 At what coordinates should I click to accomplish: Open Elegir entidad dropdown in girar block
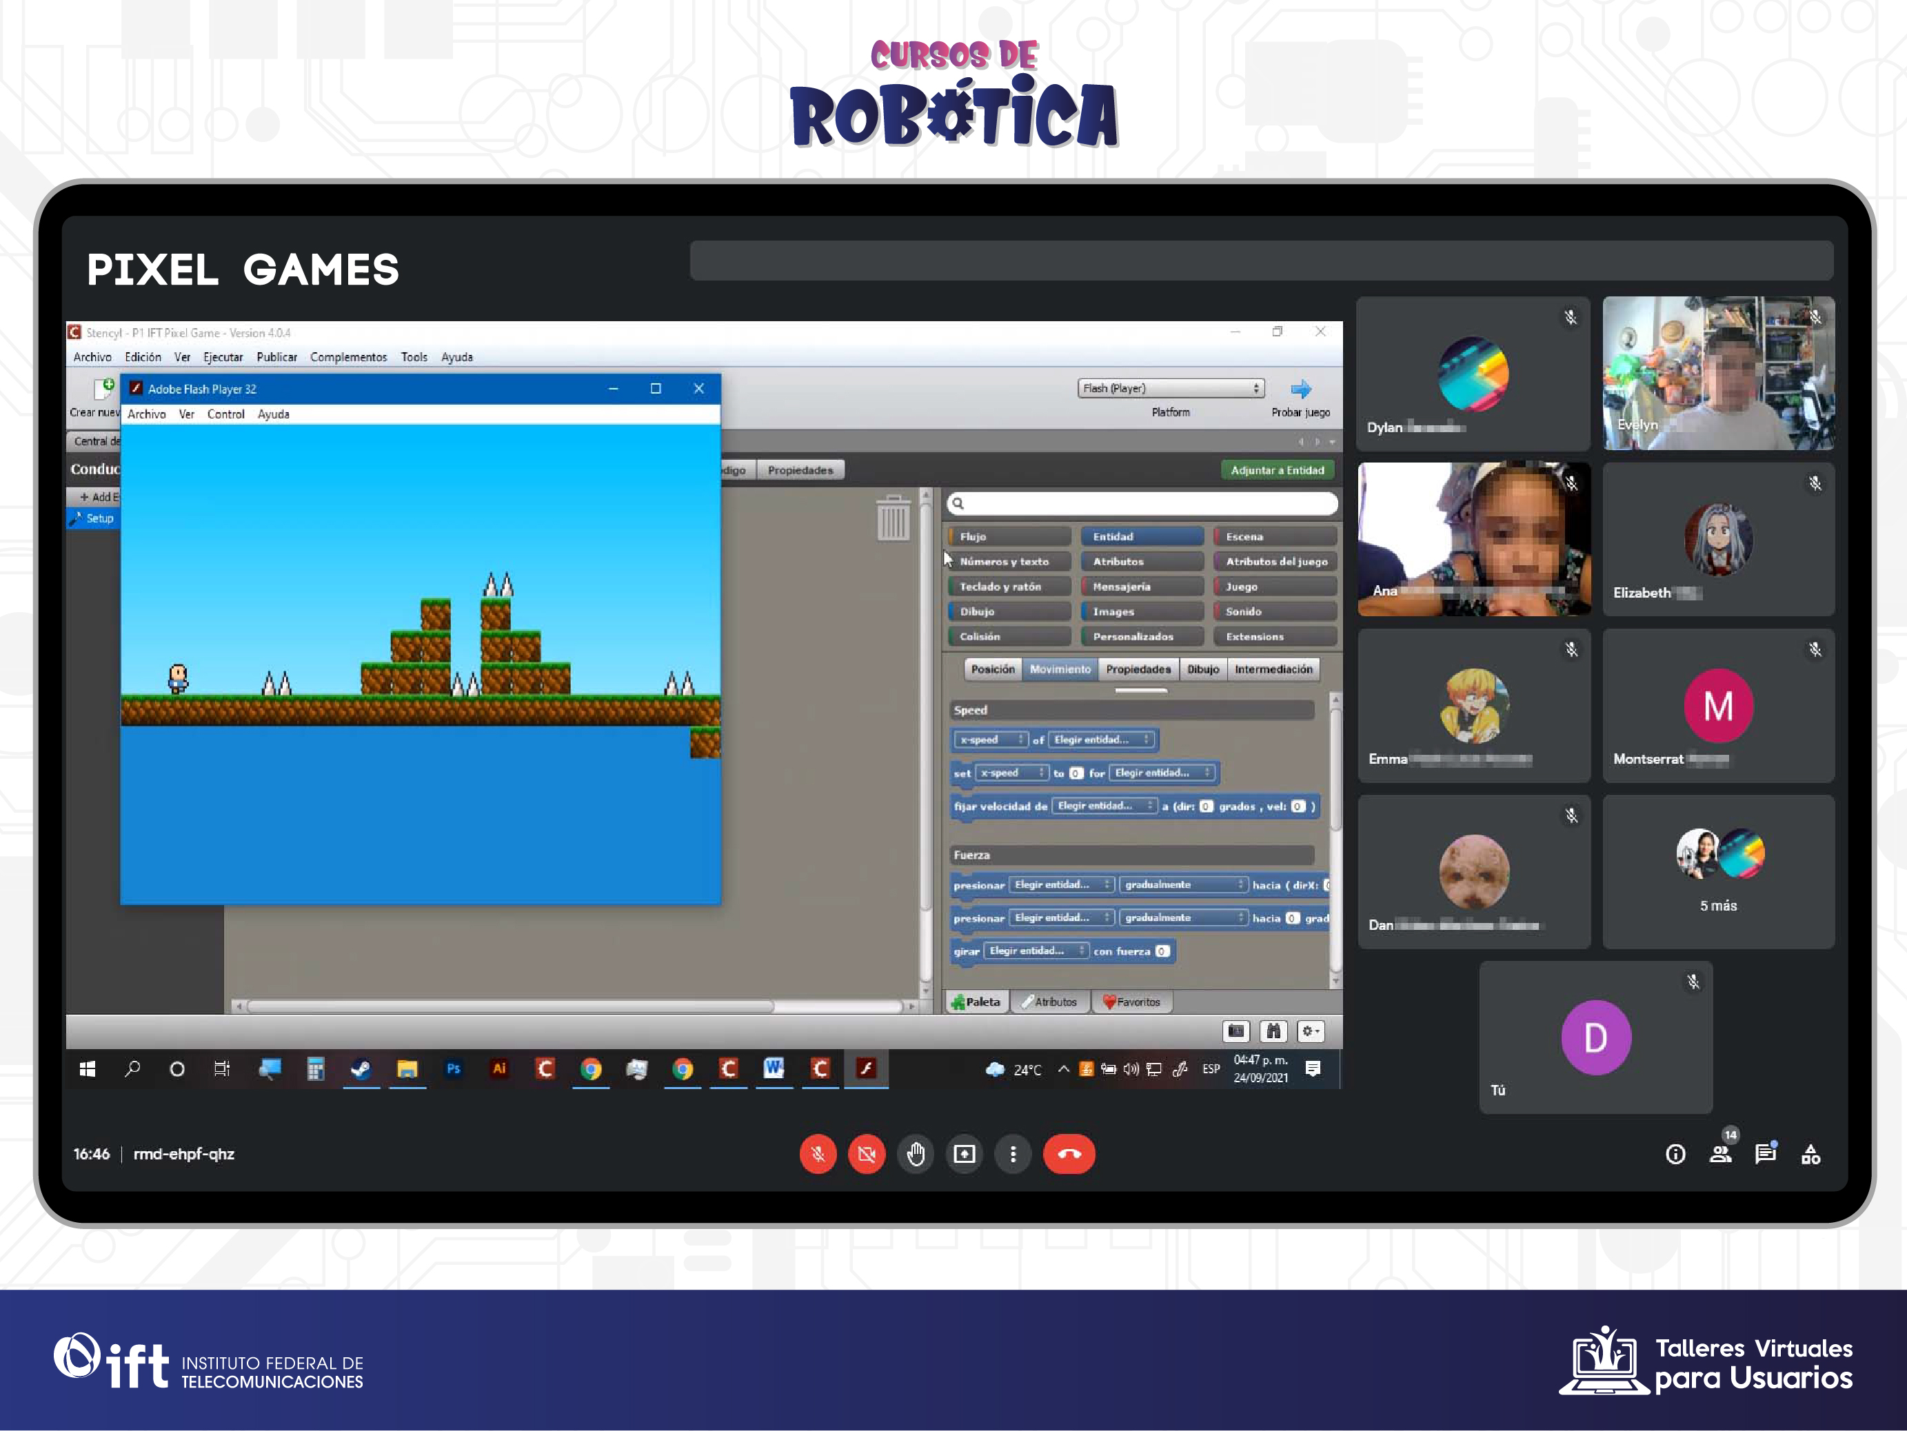1037,951
